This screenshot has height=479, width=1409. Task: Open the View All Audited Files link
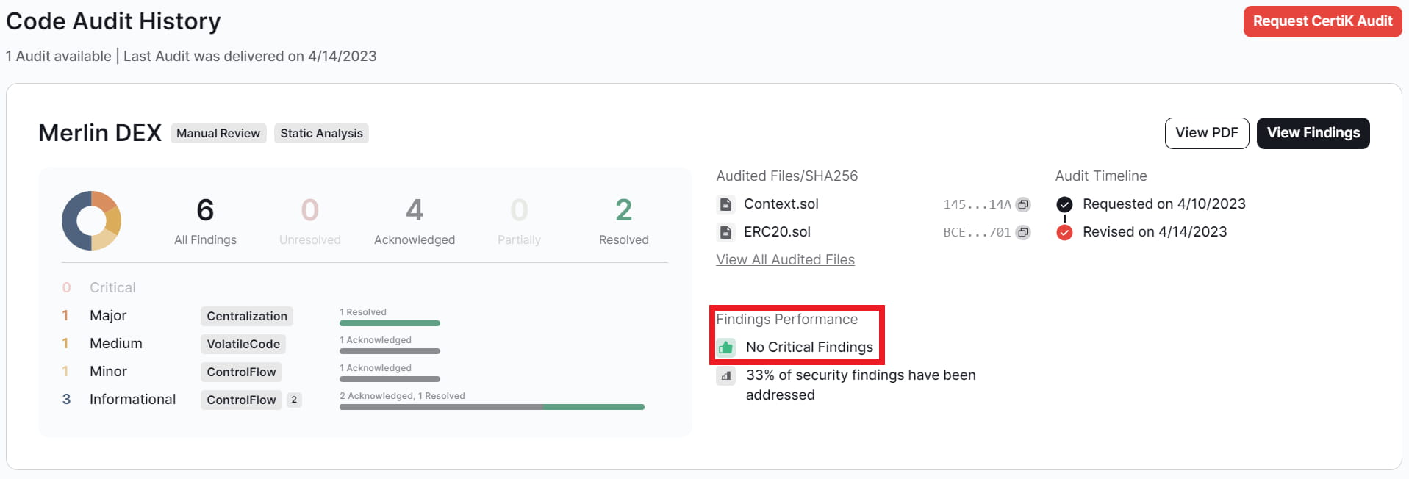click(785, 260)
